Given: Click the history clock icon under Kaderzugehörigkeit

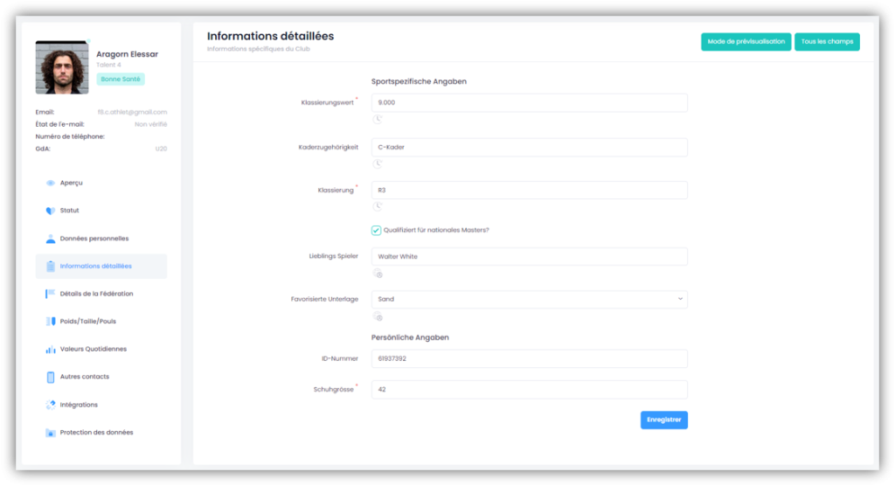Looking at the screenshot, I should (x=378, y=163).
